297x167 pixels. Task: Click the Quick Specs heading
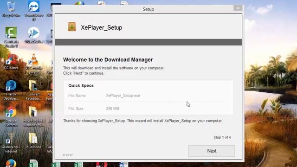point(81,85)
